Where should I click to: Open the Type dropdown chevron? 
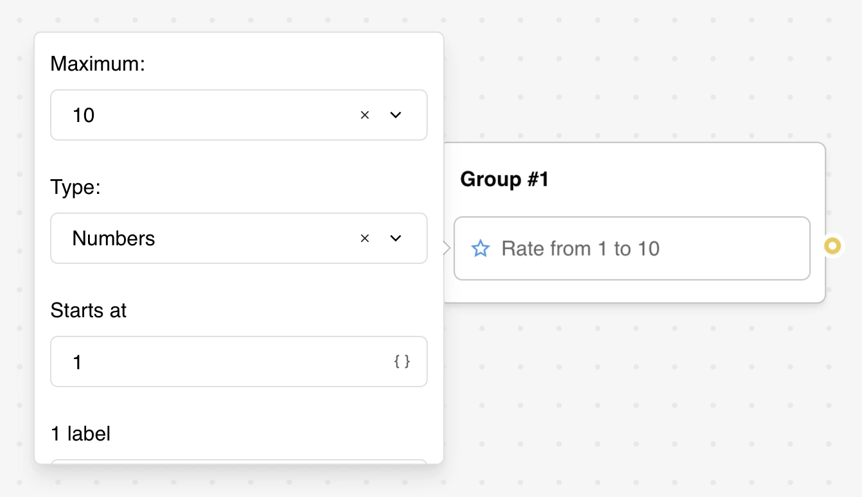tap(396, 238)
